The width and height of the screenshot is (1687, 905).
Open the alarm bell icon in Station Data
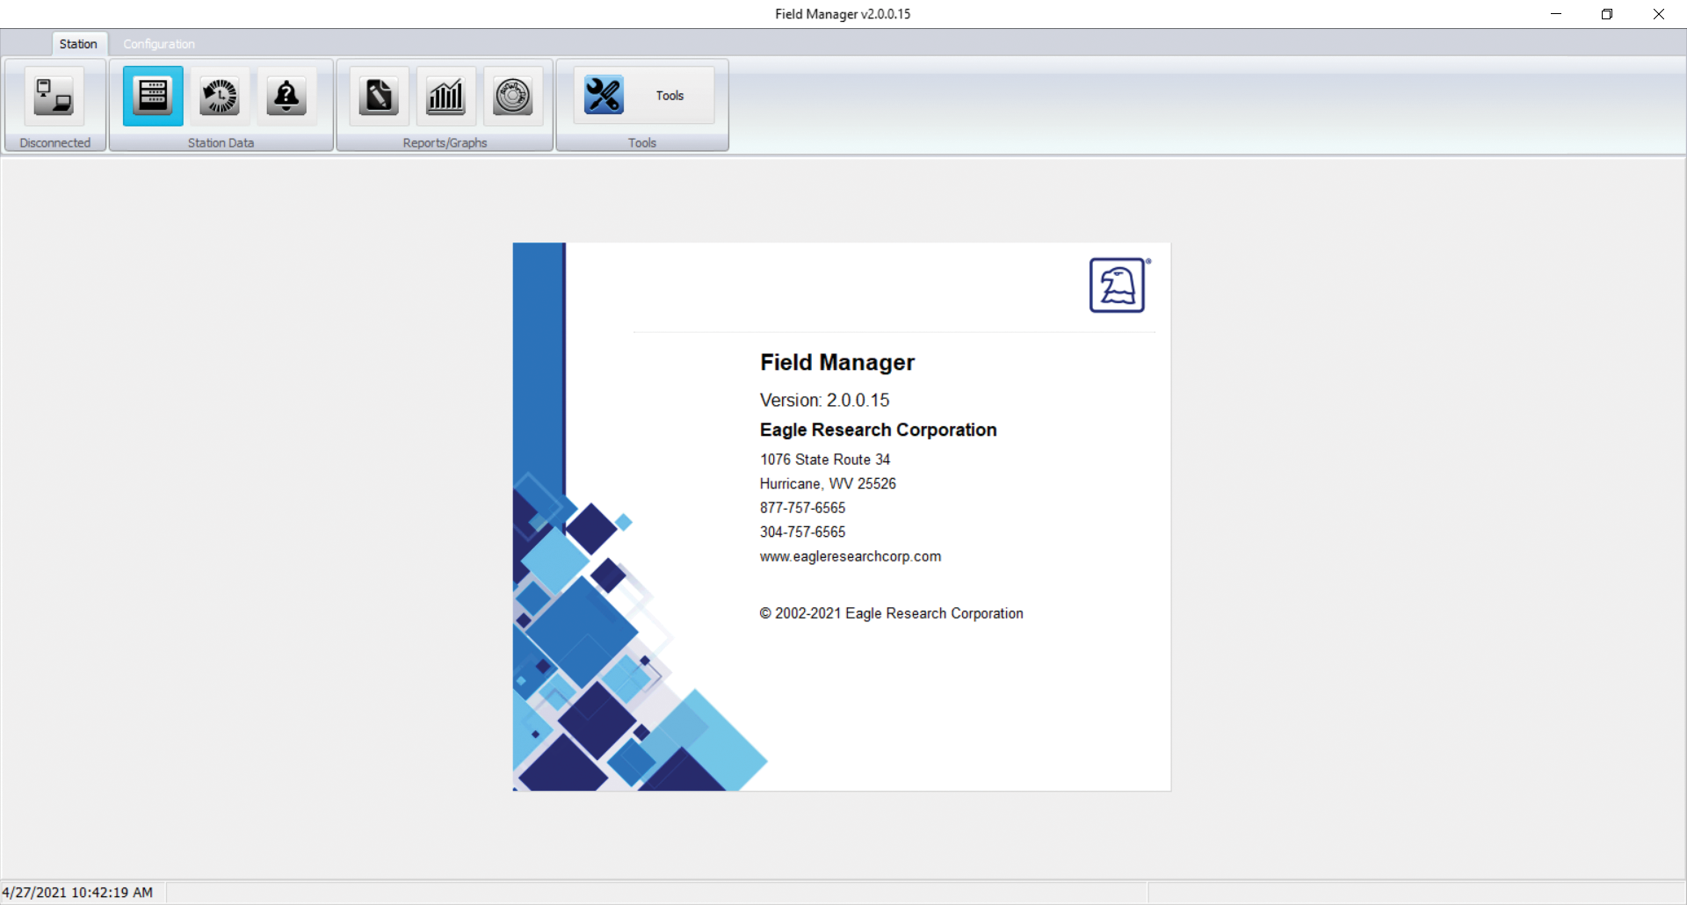tap(286, 96)
